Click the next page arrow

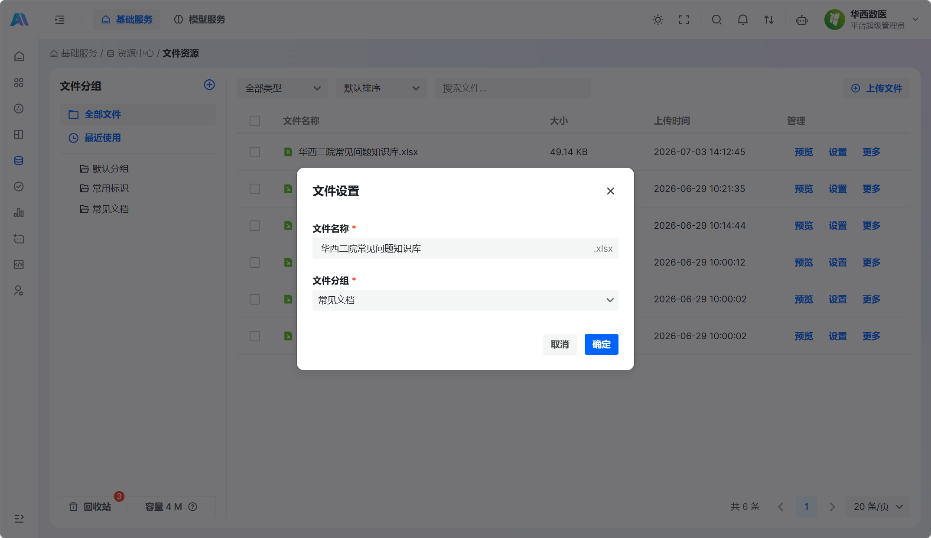point(832,506)
